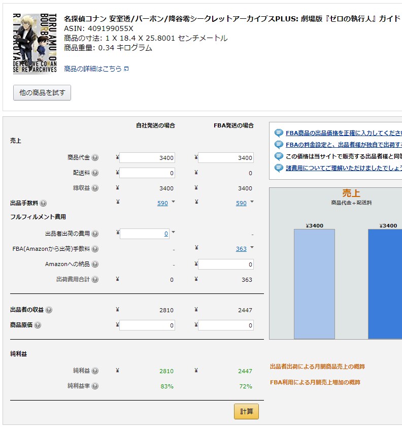Click speech bubble icon beside FBA商品の出品価格 tip
The width and height of the screenshot is (402, 429).
[x=279, y=133]
